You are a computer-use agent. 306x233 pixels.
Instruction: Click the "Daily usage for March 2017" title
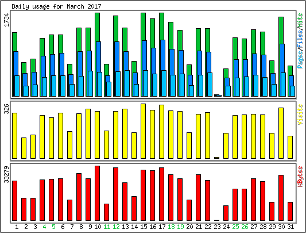pyautogui.click(x=56, y=6)
